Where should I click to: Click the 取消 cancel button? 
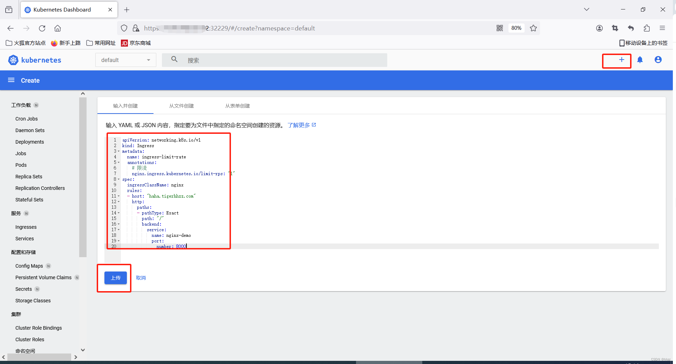tap(141, 278)
